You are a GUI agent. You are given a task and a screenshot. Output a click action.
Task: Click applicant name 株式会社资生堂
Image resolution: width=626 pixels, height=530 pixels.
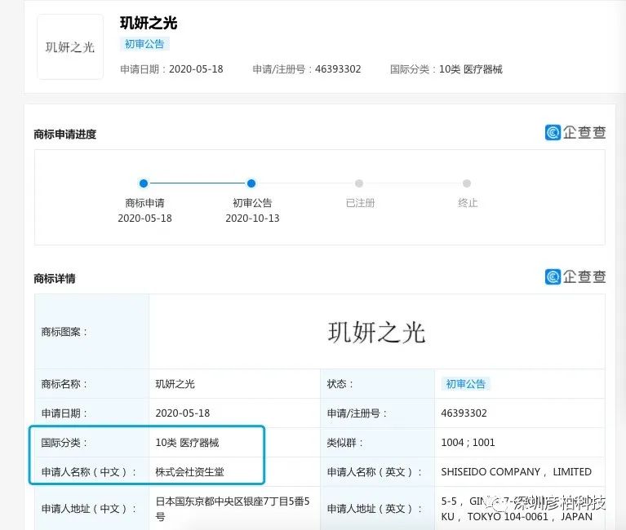189,472
